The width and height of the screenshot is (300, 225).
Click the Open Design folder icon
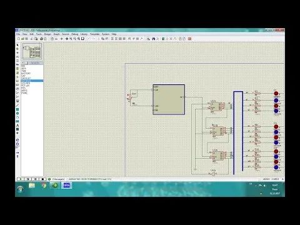tap(22, 39)
